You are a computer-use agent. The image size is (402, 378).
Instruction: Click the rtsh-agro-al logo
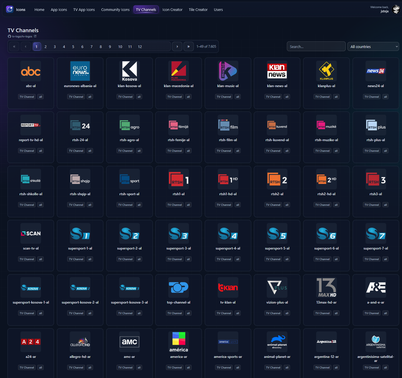click(x=130, y=125)
